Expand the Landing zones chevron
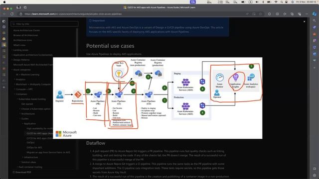Screen dimensions: 319x179 [x=12, y=50]
